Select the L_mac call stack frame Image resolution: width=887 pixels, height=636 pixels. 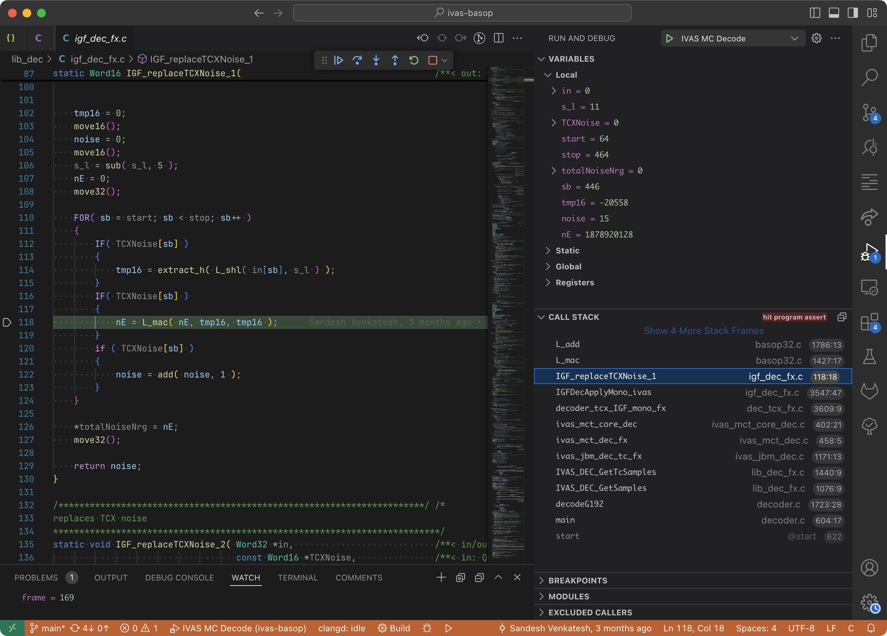click(567, 360)
